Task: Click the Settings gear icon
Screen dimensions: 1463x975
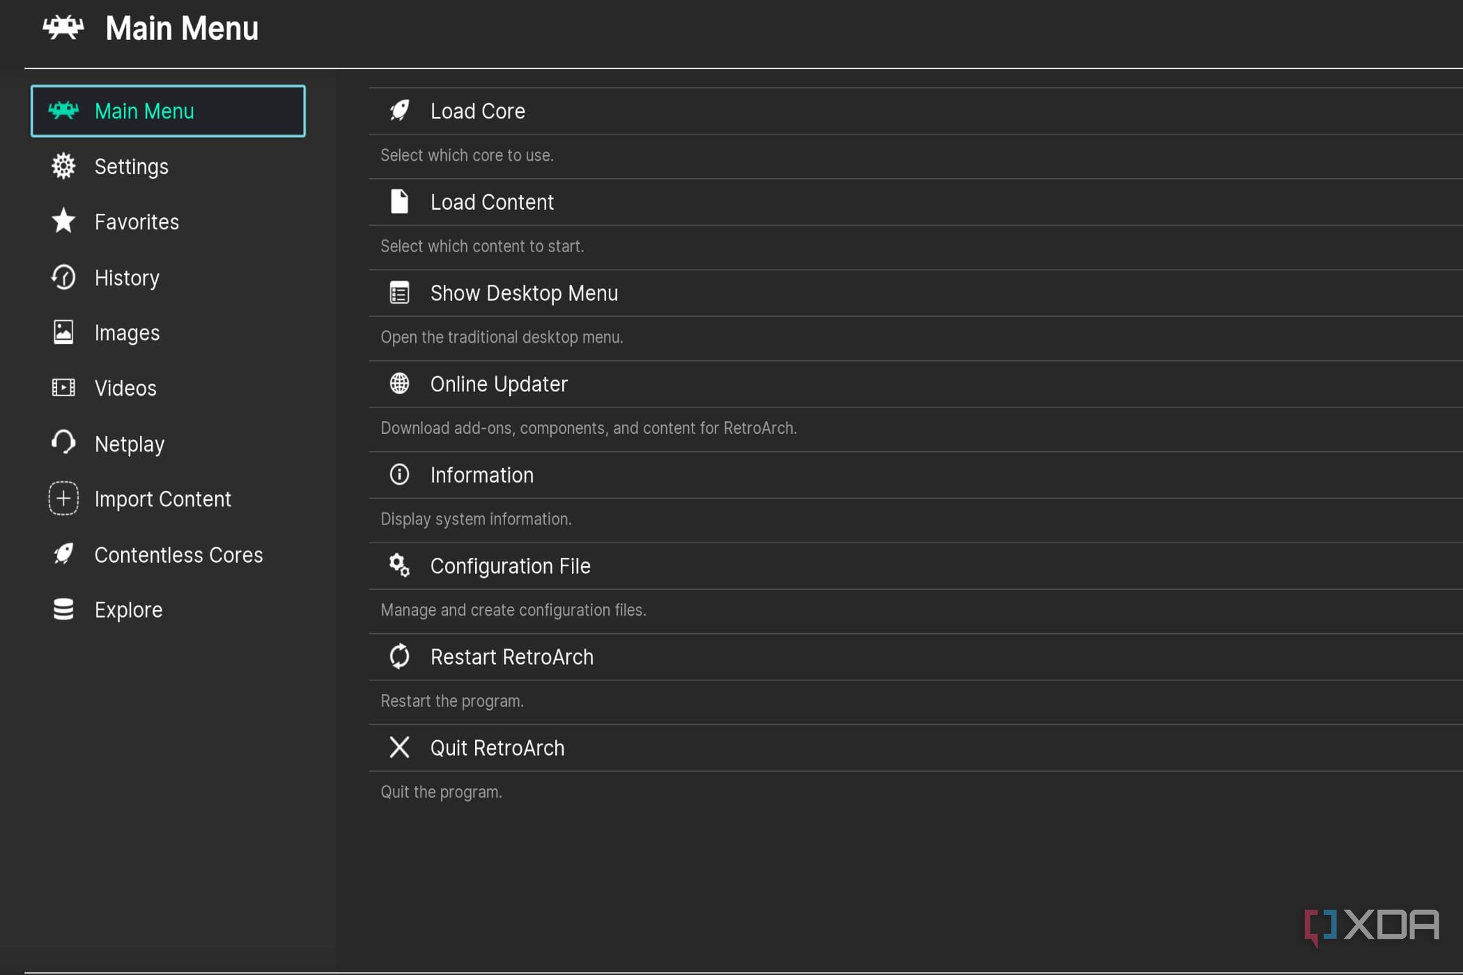Action: 63,166
